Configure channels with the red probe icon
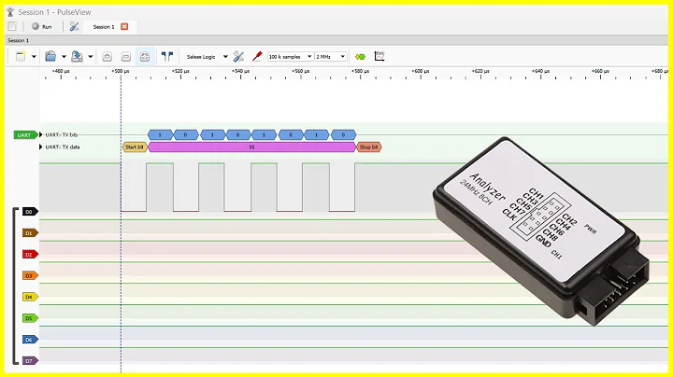673x377 pixels. pos(257,57)
